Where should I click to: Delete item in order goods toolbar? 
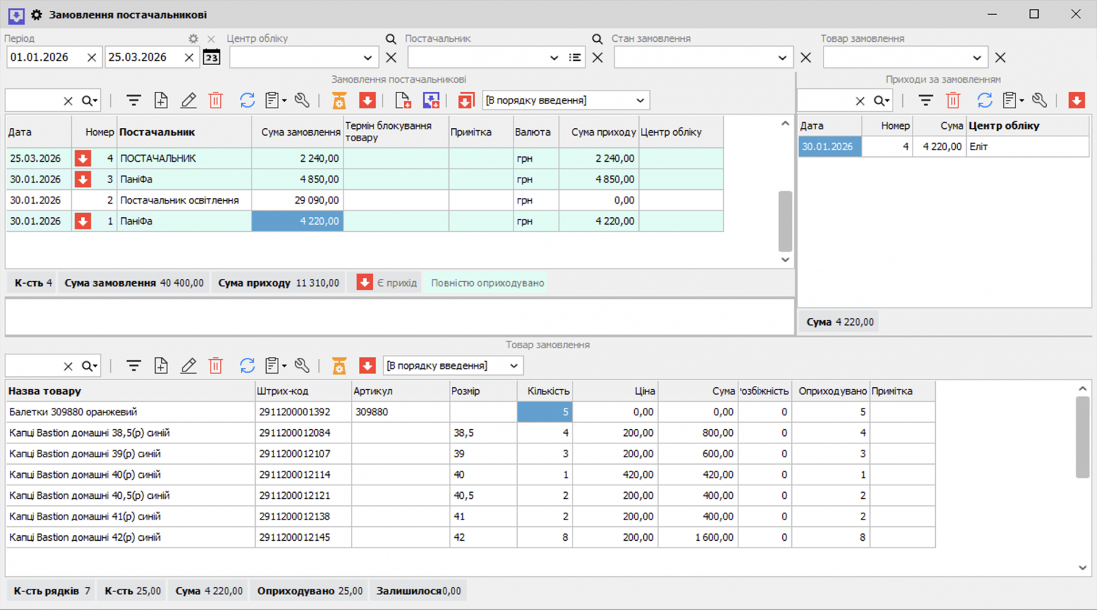point(216,366)
